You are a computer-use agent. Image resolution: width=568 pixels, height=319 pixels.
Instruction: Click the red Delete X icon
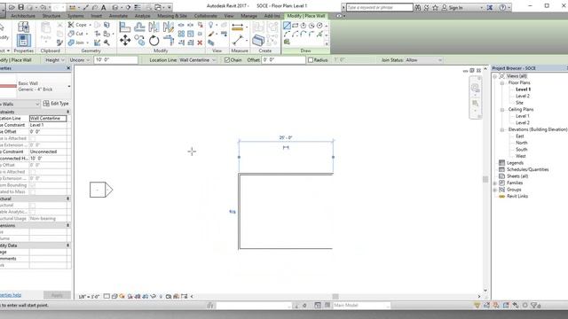200,43
